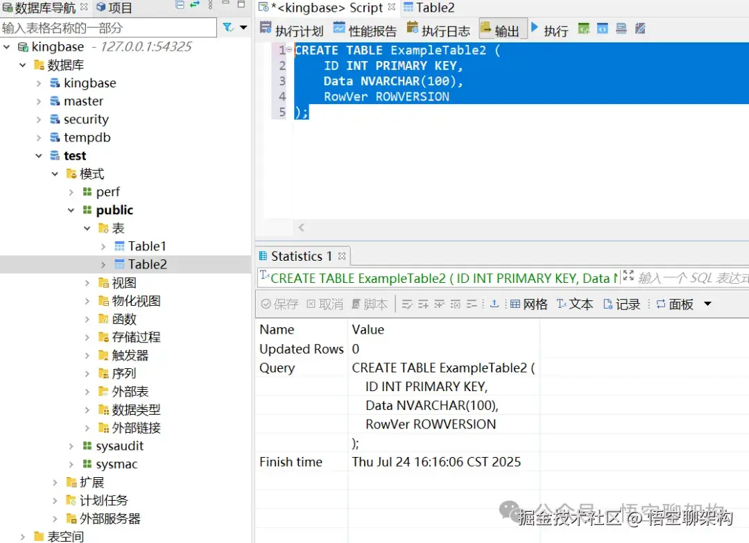Expand the tempdb database arrow
Viewport: 749px width, 543px height.
coord(39,137)
